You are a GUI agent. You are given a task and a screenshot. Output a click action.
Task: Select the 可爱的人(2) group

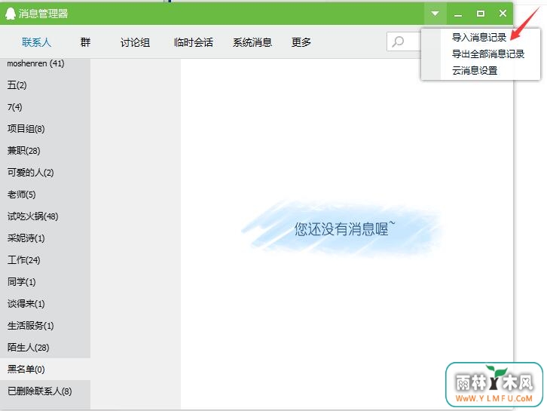(45, 173)
